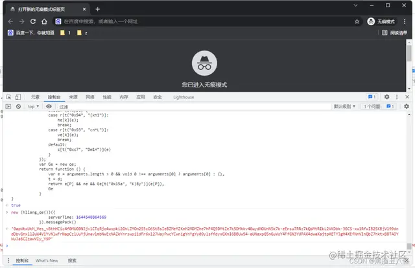Click the serverTime value 1644548864569
Viewport: 415px width, 268px height.
(91, 218)
